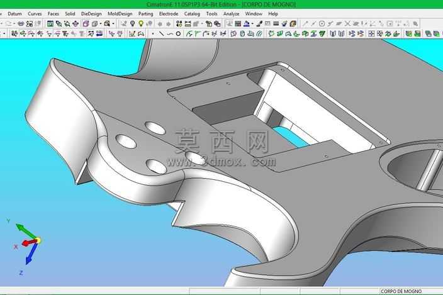Select the wavy Spline curve tool
The image size is (443, 295).
click(x=170, y=34)
